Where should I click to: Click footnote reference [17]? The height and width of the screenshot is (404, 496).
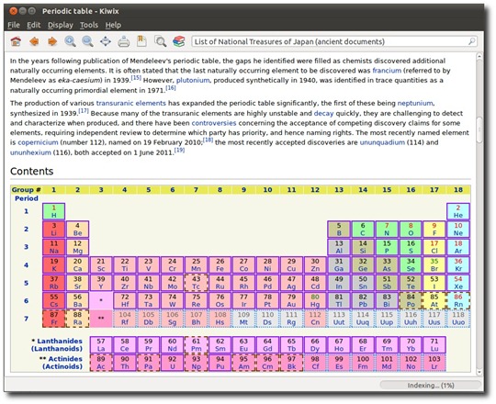pyautogui.click(x=84, y=111)
